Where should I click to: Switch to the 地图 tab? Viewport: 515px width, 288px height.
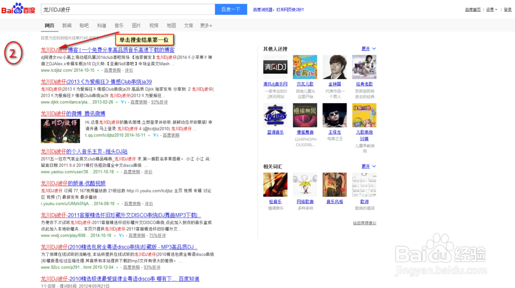pos(171,26)
